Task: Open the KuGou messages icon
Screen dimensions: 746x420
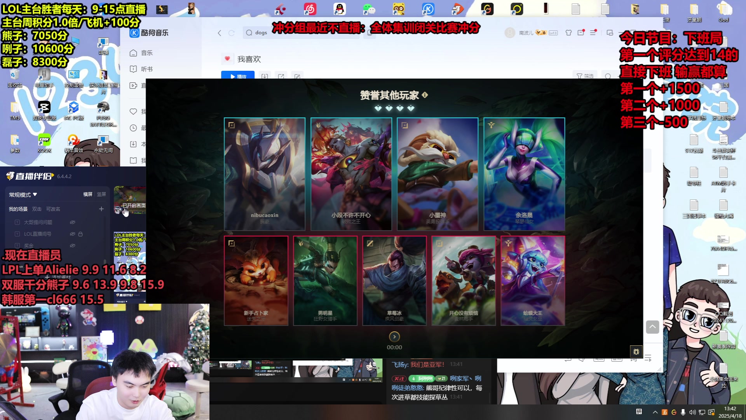Action: tap(581, 33)
